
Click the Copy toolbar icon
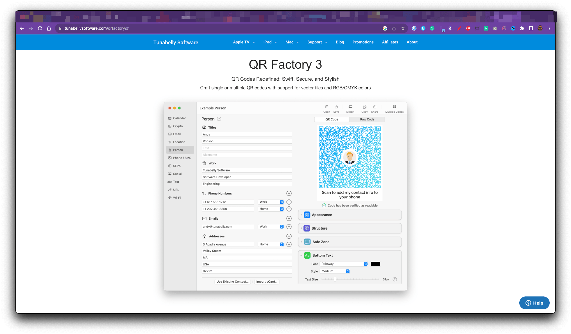(364, 109)
